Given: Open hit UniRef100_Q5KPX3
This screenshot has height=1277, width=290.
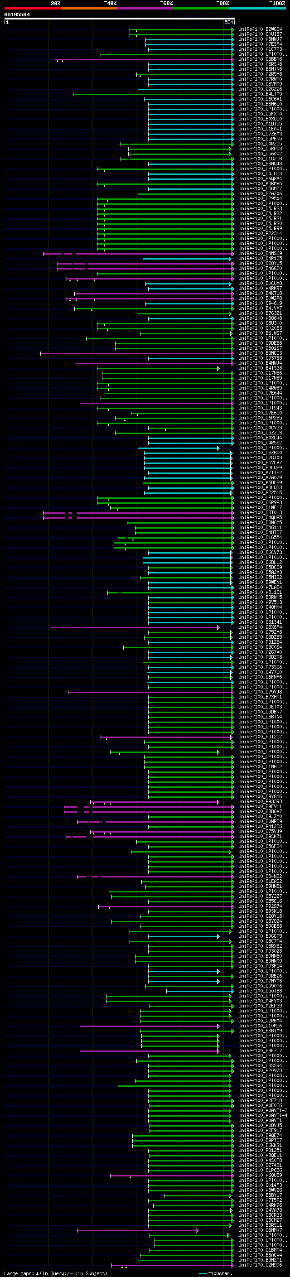Looking at the screenshot, I should [x=260, y=149].
